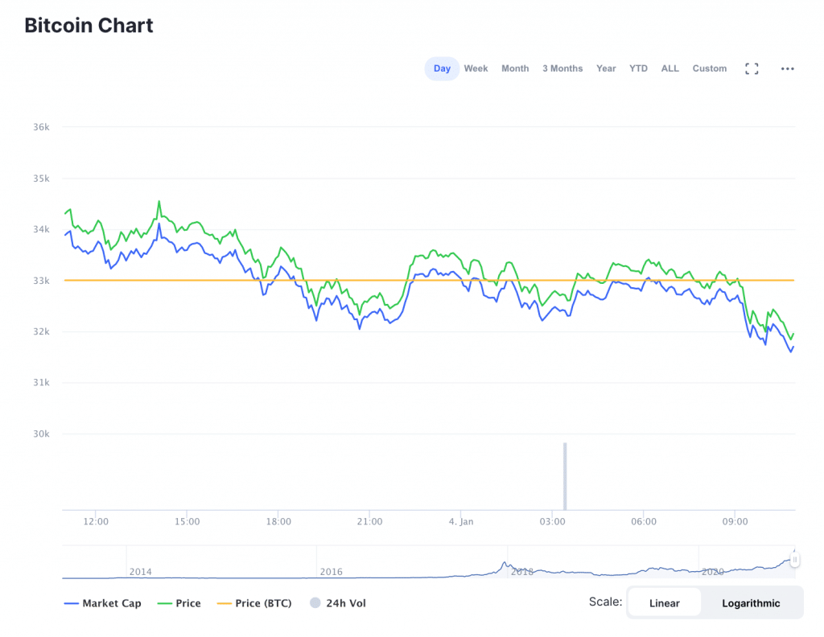This screenshot has width=824, height=637.
Task: Switch to Month time range
Action: (515, 68)
